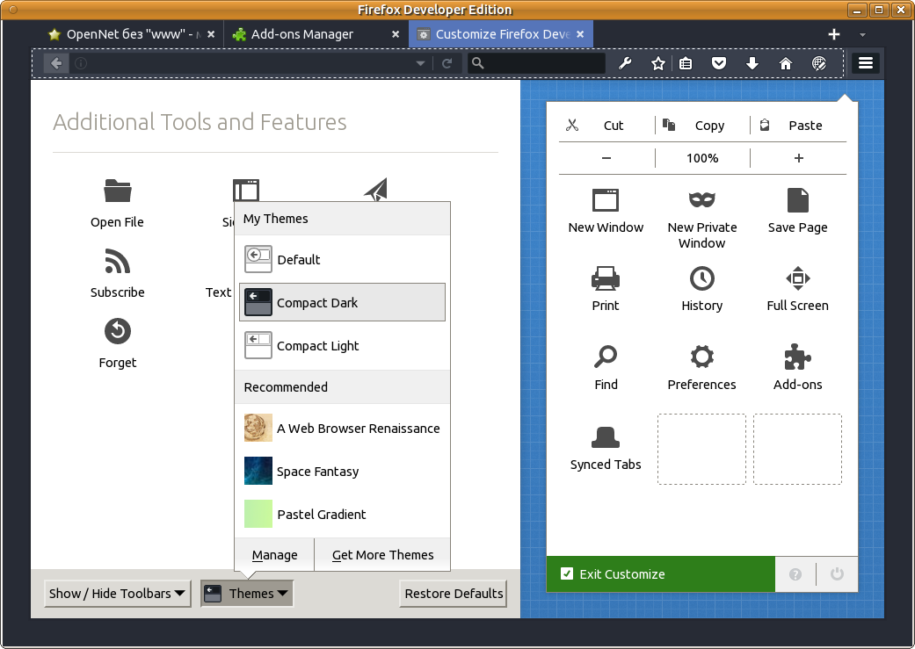Viewport: 915px width, 649px height.
Task: Click the Pastel Gradient green swatch
Action: [x=258, y=514]
